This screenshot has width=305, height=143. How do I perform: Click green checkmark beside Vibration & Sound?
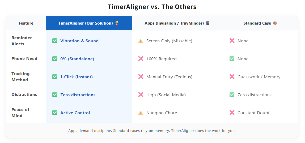tap(55, 41)
